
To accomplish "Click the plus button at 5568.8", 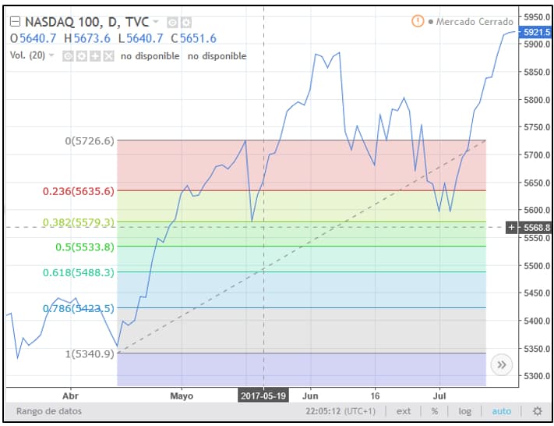I will point(511,227).
